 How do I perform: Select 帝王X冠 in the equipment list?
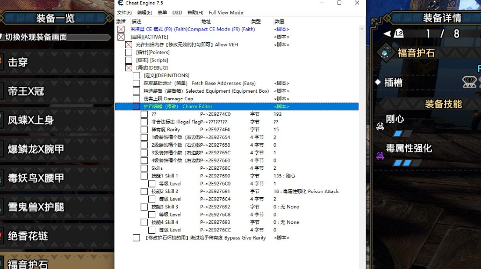pyautogui.click(x=27, y=92)
